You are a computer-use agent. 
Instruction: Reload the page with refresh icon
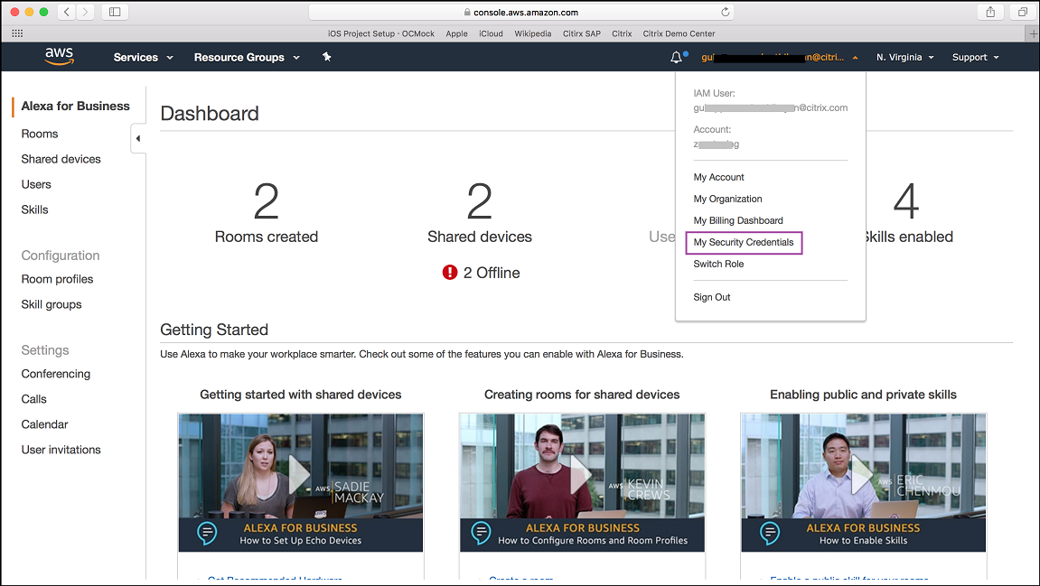coord(725,13)
